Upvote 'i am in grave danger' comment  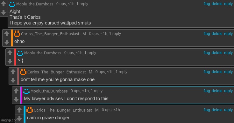click(19, 110)
